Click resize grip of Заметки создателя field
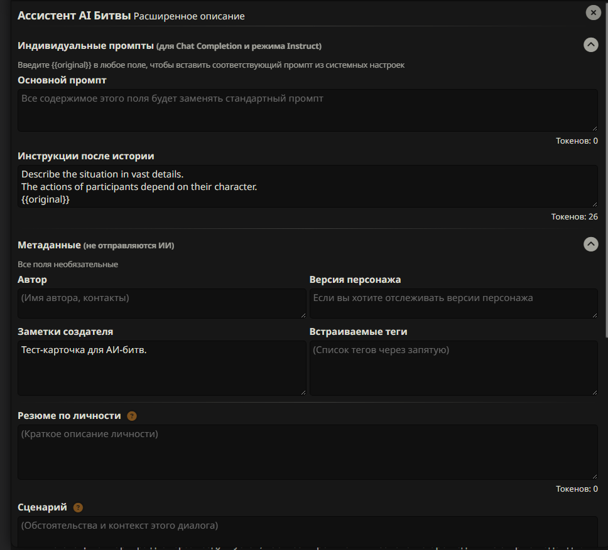Screen dimensions: 608x550 coord(303,392)
